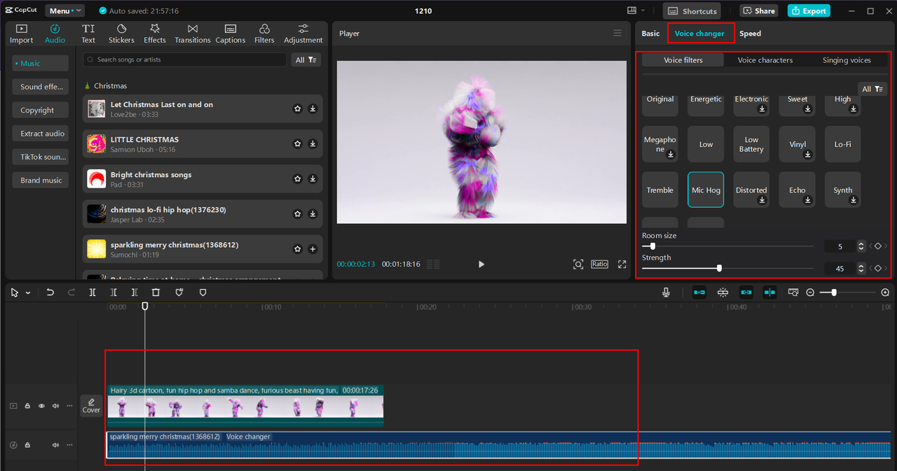Lock the video track

27,406
